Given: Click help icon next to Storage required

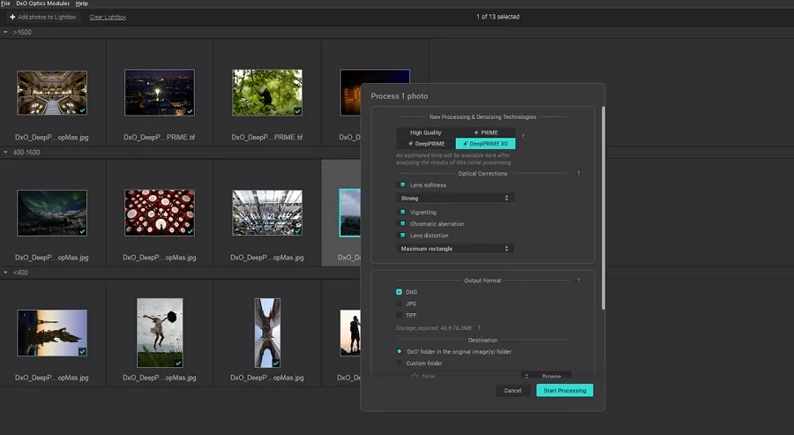Looking at the screenshot, I should click(479, 327).
